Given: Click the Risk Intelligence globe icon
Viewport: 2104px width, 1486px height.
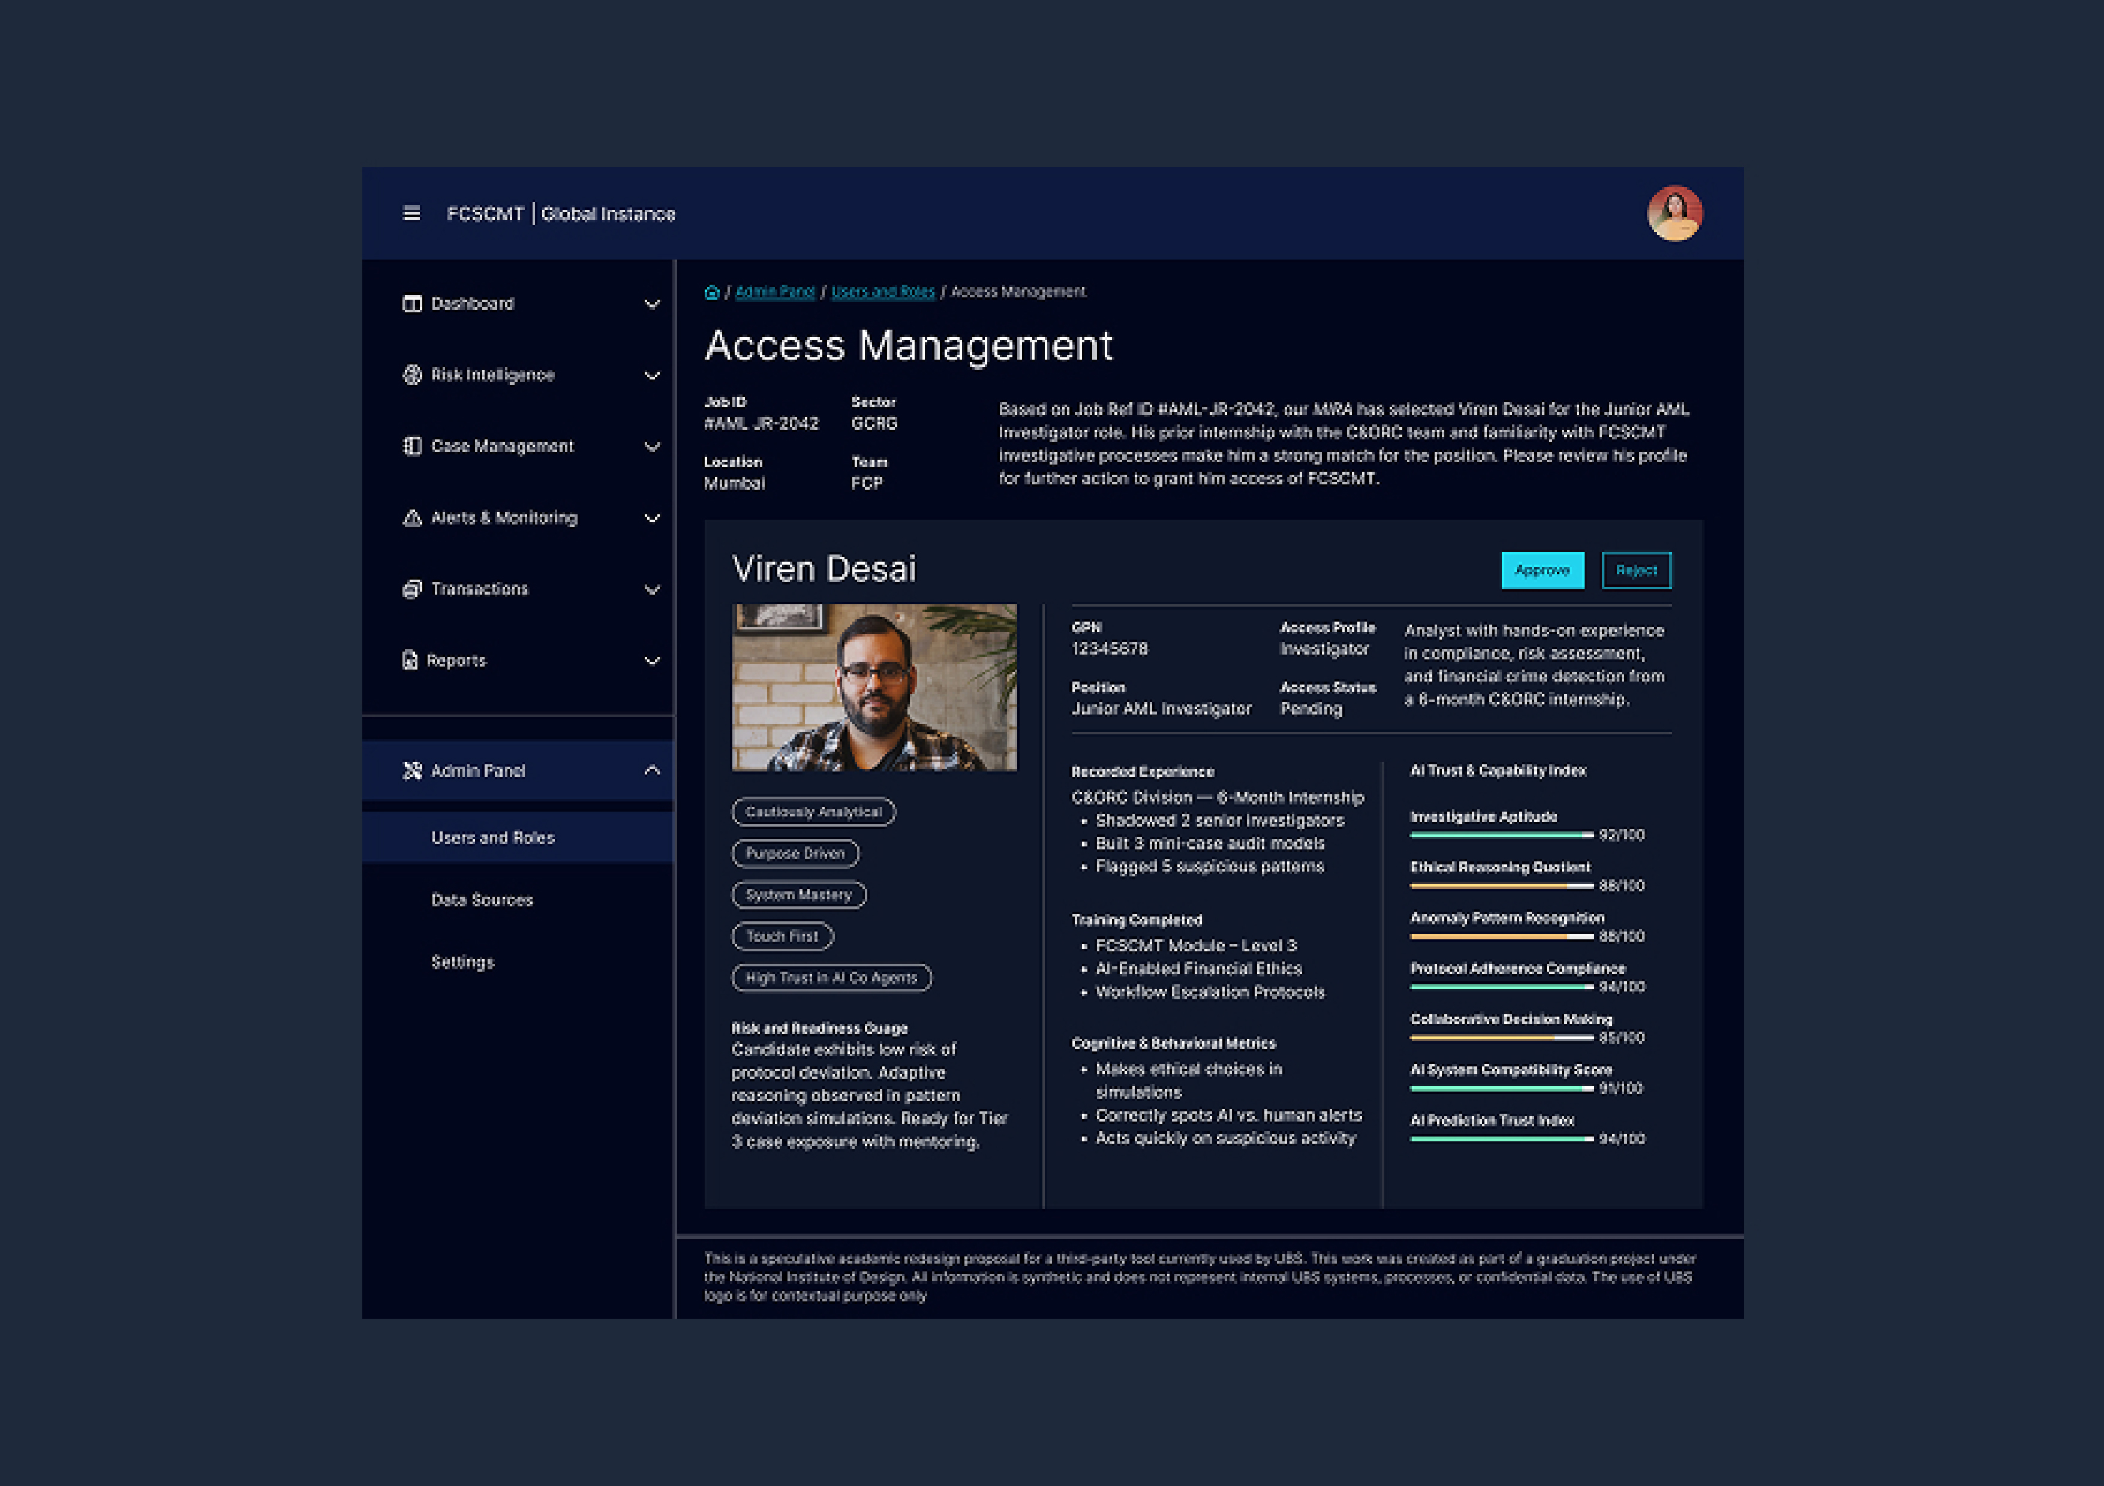Looking at the screenshot, I should 413,375.
